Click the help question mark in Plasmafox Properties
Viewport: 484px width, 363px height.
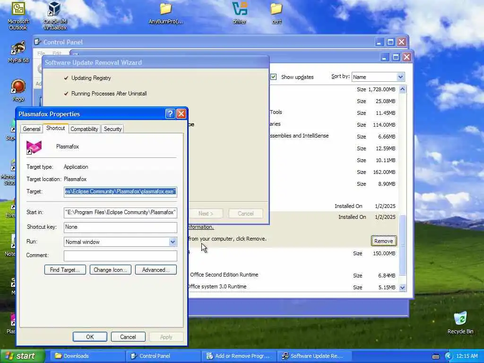pos(170,114)
